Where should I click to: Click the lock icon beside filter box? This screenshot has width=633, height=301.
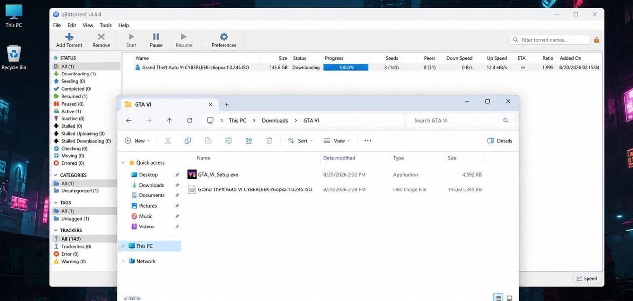pos(596,40)
